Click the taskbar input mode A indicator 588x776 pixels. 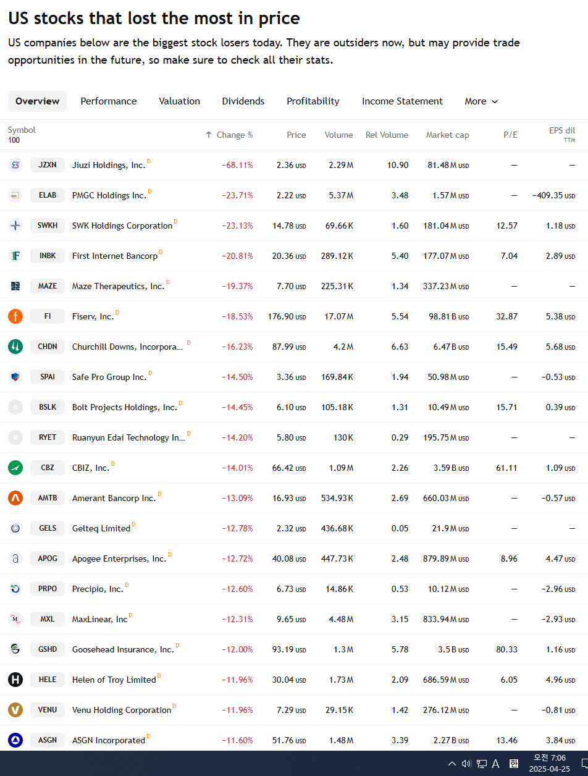(495, 764)
